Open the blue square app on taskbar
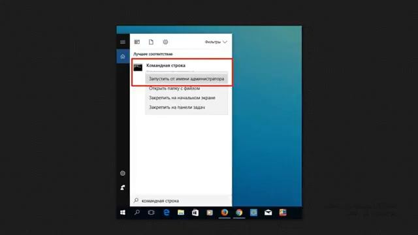The width and height of the screenshot is (418, 235). (x=253, y=212)
